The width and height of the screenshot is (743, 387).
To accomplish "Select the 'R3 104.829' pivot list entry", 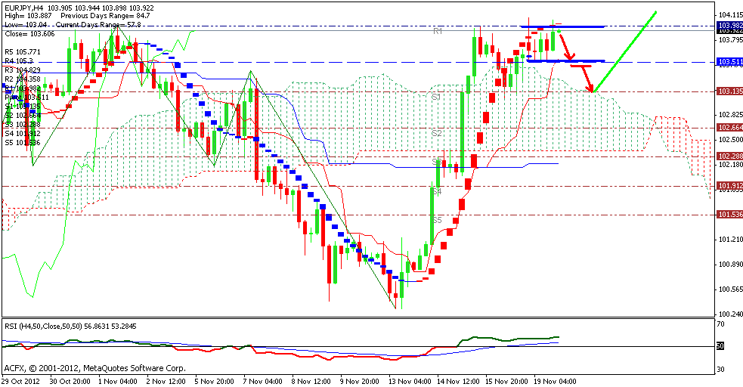I will click(22, 70).
